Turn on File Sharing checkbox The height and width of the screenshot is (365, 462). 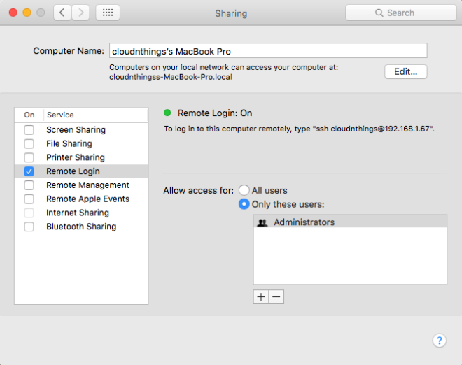click(29, 144)
